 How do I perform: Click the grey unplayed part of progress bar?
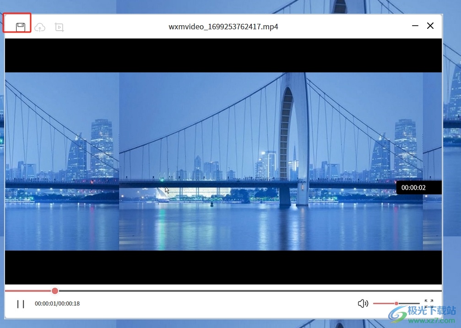[247, 291]
